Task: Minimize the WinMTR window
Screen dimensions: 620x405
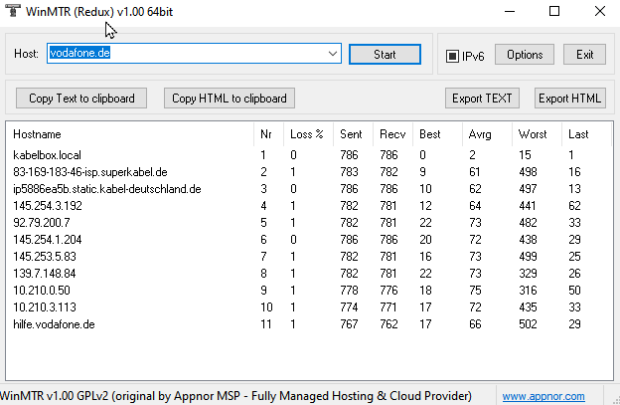Action: tap(510, 11)
